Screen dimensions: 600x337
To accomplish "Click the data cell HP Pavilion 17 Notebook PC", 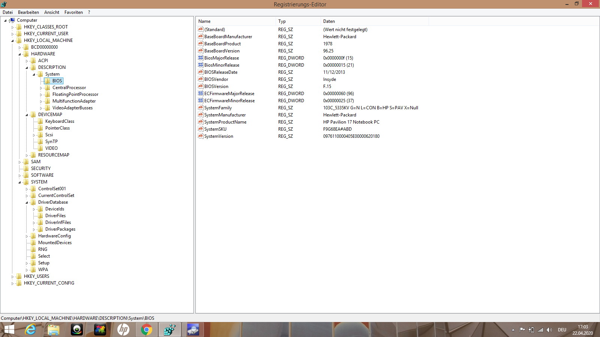I will [351, 122].
